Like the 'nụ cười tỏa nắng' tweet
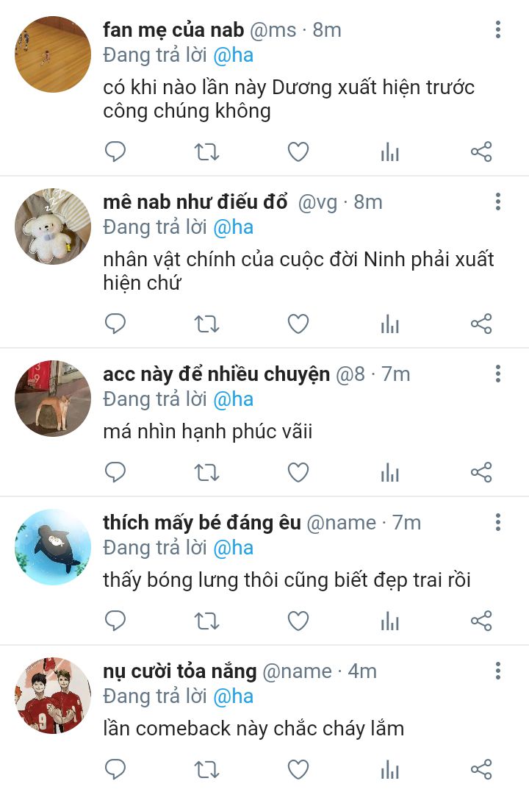The height and width of the screenshot is (792, 529). click(x=298, y=769)
